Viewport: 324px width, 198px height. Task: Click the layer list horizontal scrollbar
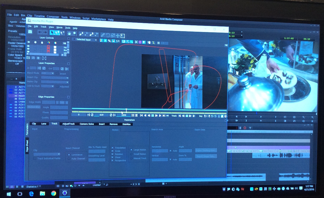point(44,54)
